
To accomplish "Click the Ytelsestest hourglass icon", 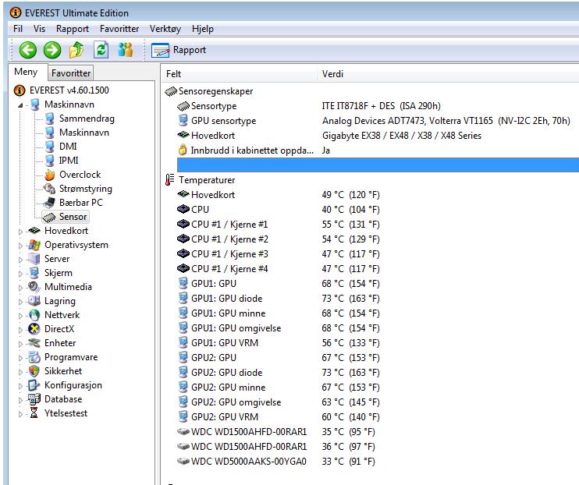I will pos(34,413).
